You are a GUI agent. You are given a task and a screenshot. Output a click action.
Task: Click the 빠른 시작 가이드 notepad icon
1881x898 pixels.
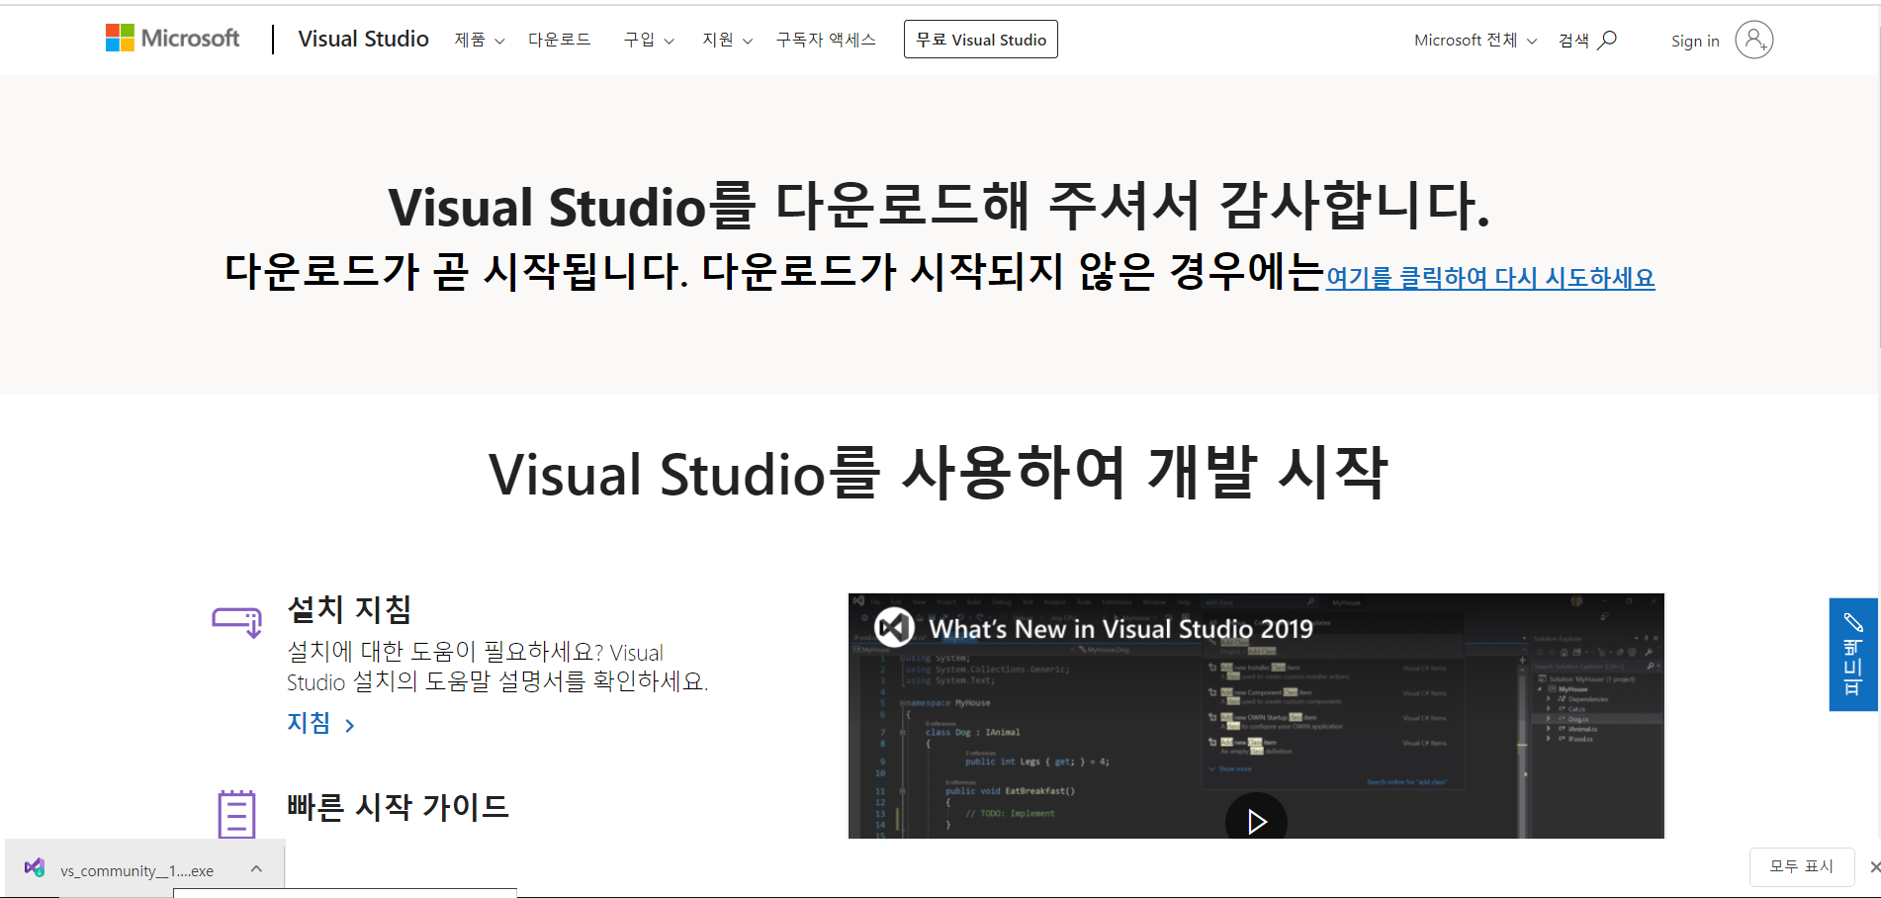click(x=236, y=814)
